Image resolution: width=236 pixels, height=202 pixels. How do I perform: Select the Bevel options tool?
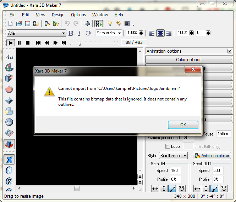[9, 100]
